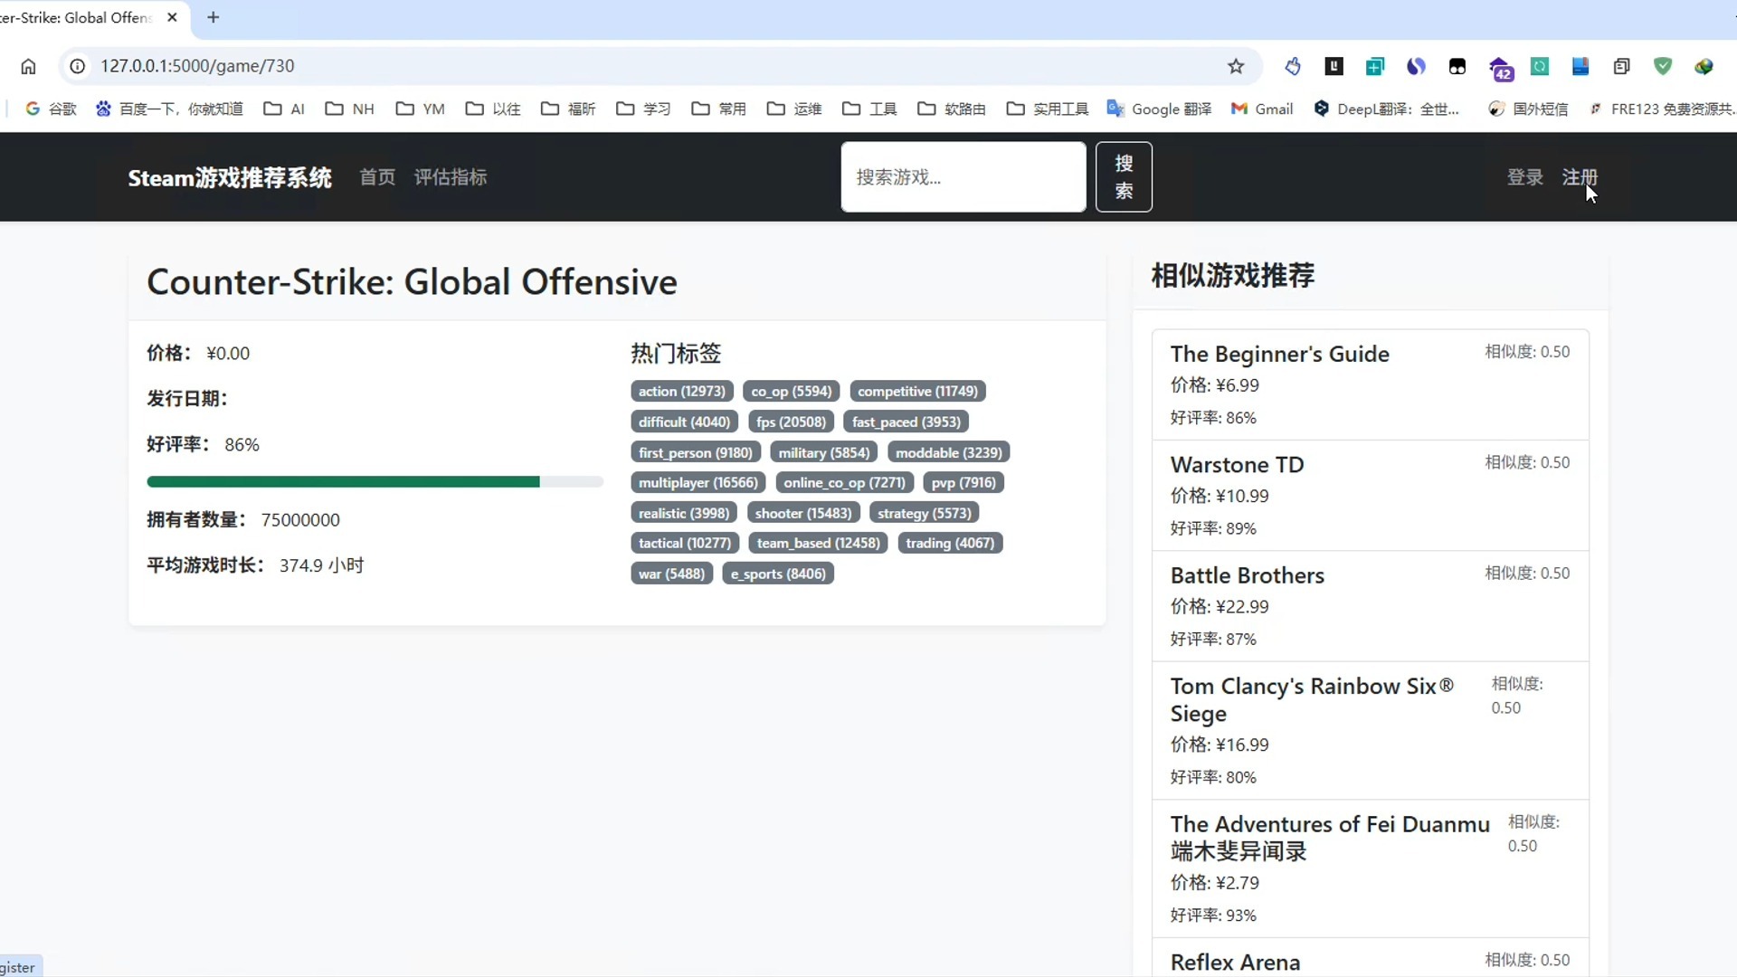
Task: Go to 首页 in the navbar
Action: pos(377,177)
